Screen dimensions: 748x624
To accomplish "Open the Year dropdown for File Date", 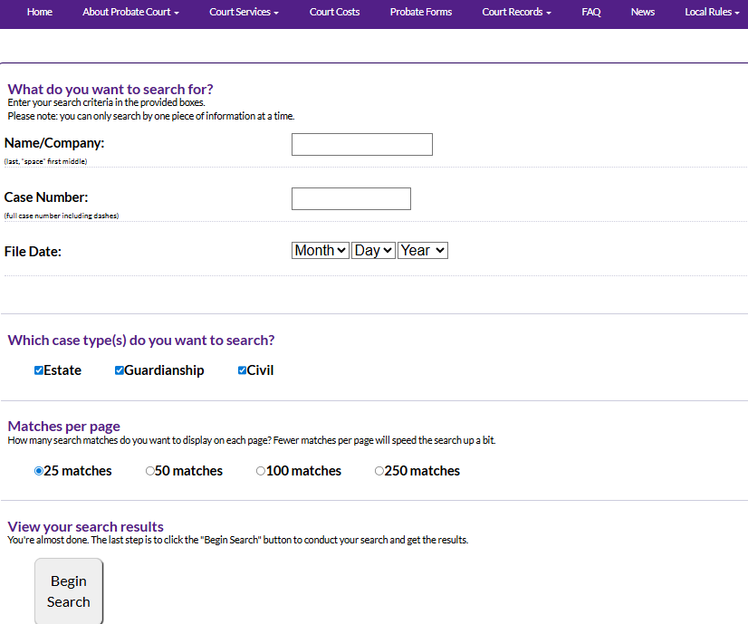I will click(422, 251).
